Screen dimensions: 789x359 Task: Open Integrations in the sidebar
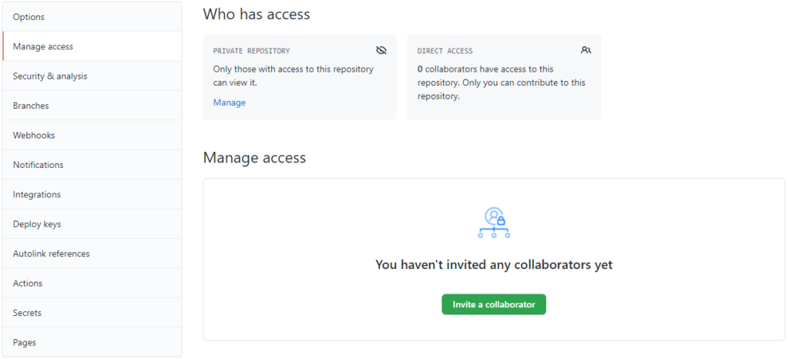[x=37, y=195]
